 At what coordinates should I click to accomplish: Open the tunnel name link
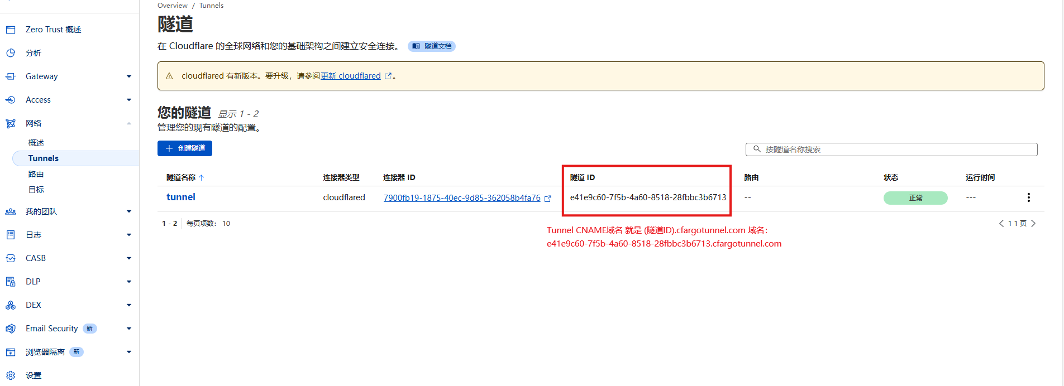click(181, 197)
